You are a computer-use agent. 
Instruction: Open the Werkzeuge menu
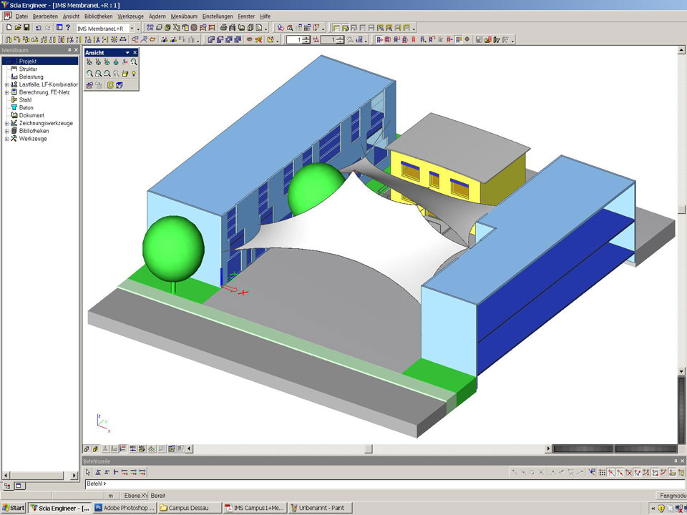pos(130,16)
